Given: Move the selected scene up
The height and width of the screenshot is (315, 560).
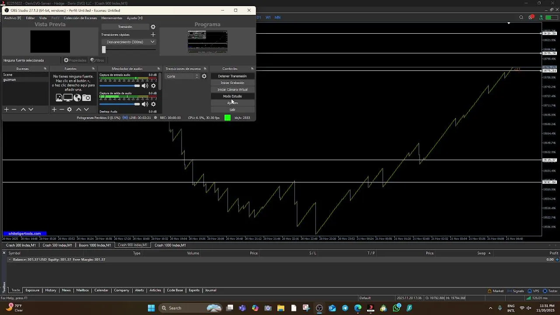Looking at the screenshot, I should [23, 109].
